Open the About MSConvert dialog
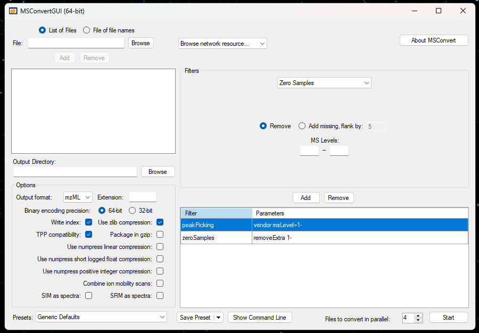The height and width of the screenshot is (333, 479). click(x=433, y=40)
